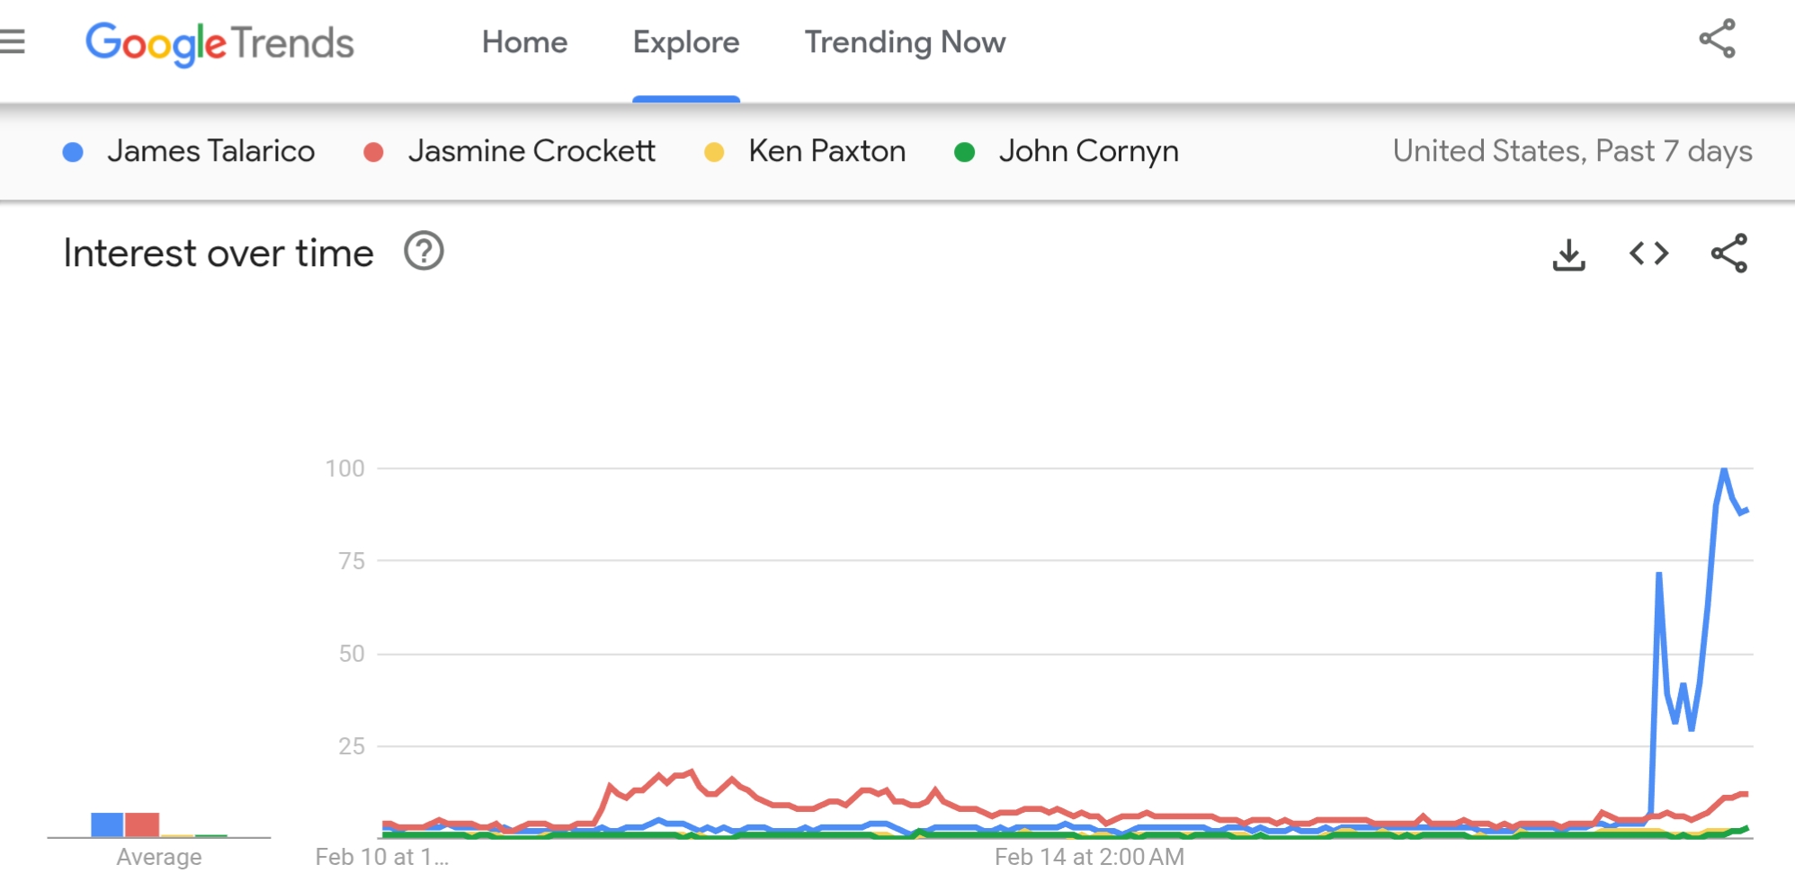
Task: Share the Interest over time chart
Action: pyautogui.click(x=1728, y=254)
